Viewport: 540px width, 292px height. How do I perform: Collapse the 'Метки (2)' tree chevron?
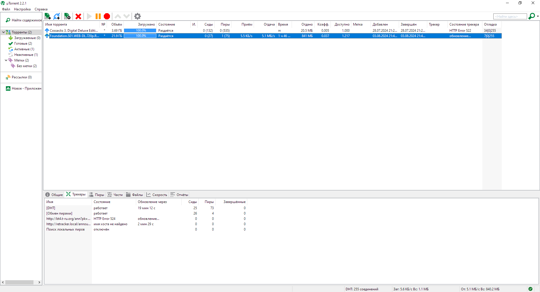[x=6, y=60]
